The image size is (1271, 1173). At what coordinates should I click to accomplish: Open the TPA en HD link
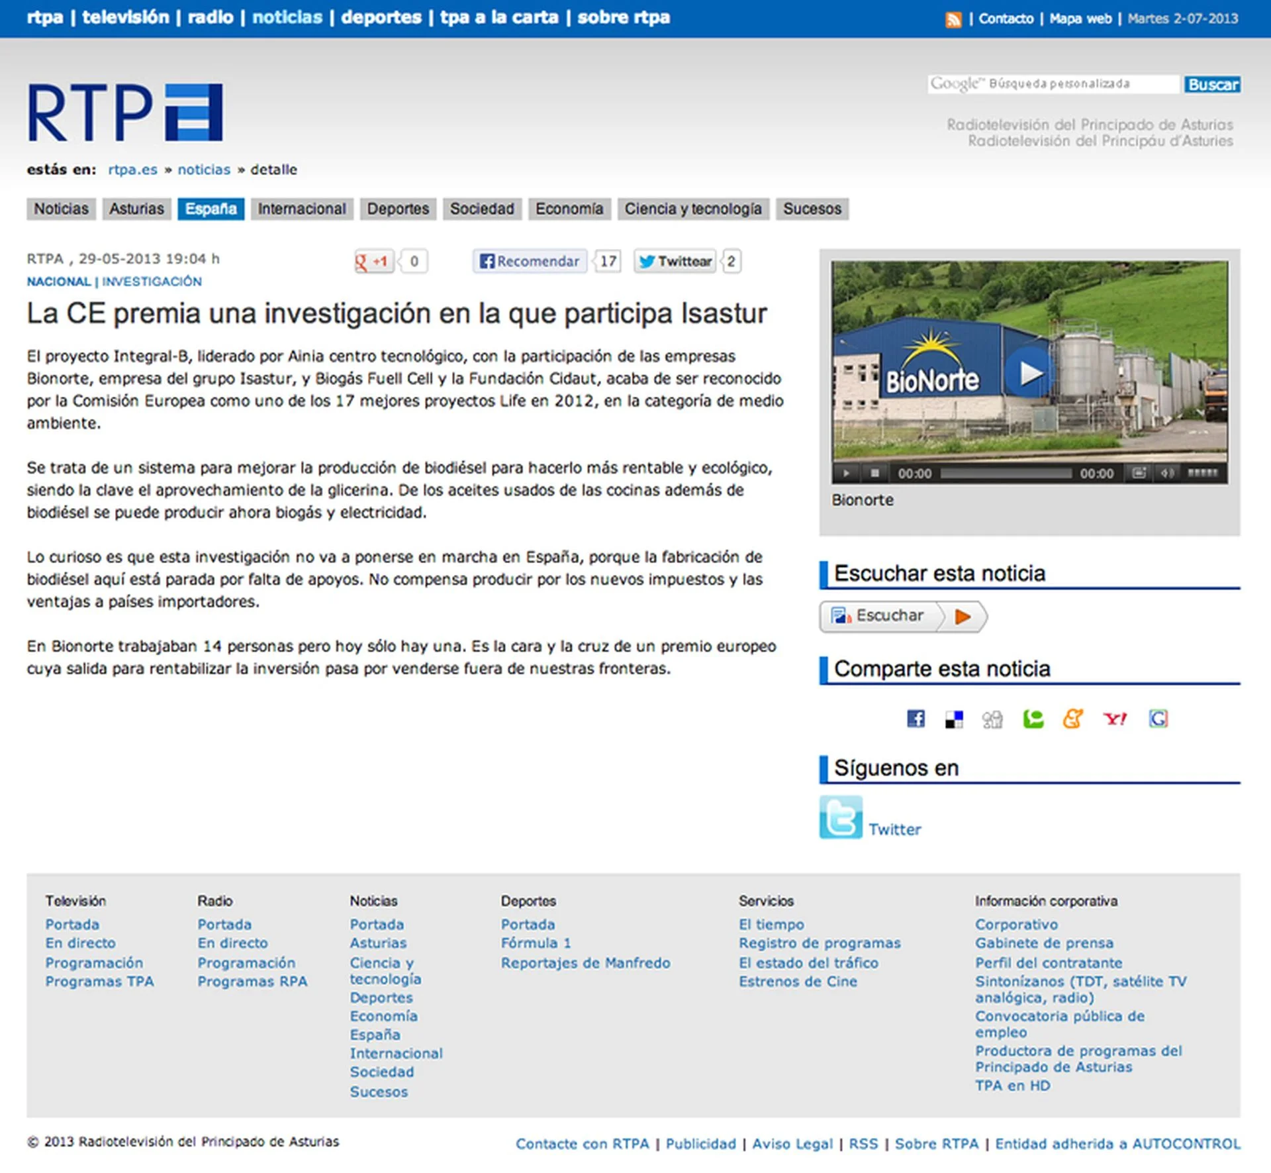click(x=1012, y=1085)
